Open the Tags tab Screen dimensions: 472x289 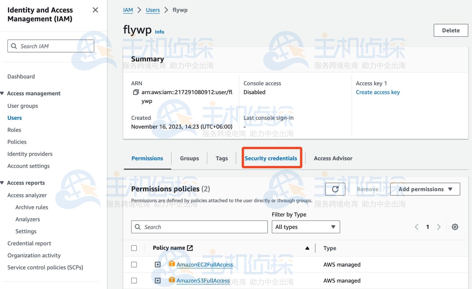(222, 158)
